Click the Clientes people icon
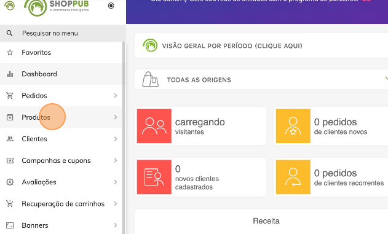This screenshot has width=388, height=234. (10, 139)
